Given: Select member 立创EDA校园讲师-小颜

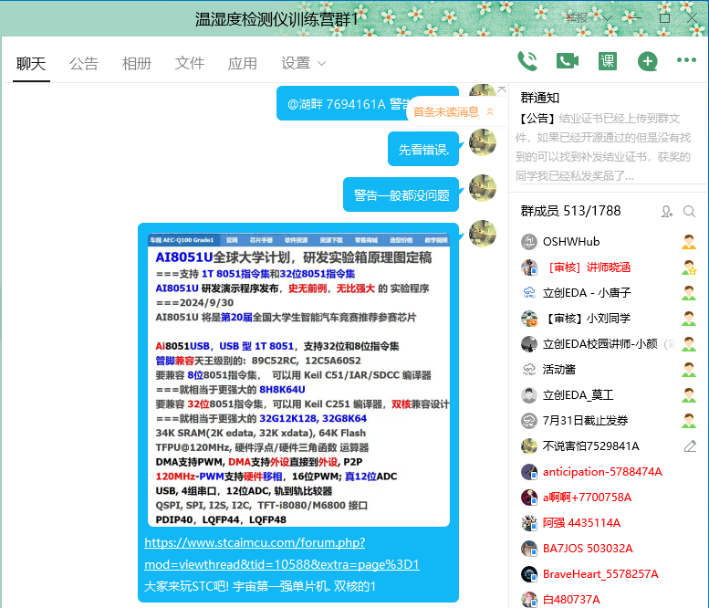Looking at the screenshot, I should [608, 344].
